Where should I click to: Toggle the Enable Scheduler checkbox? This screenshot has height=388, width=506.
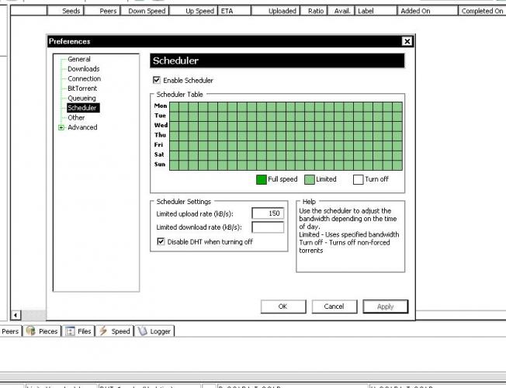point(157,80)
